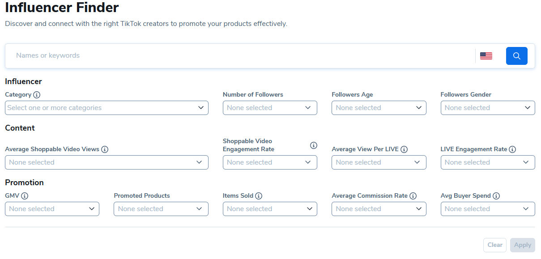Click info icon next to Average View Per LIVE
The height and width of the screenshot is (259, 541).
coord(404,149)
